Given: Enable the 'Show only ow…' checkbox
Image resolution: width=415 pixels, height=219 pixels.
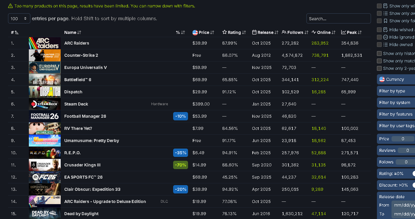Looking at the screenshot, I should tap(379, 13).
